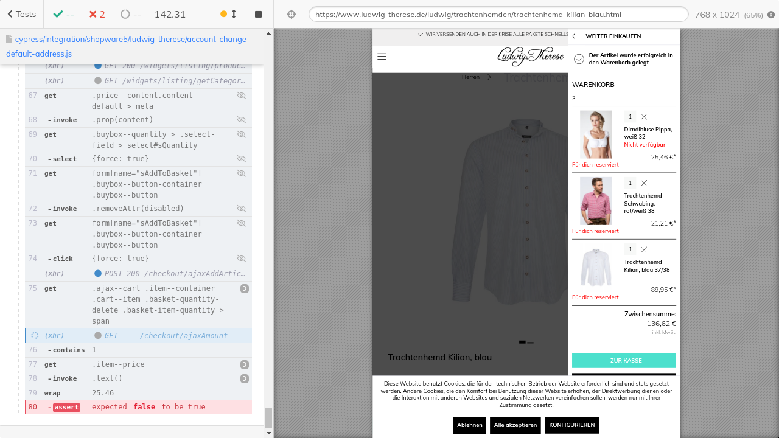Open the viewport size 768 x 1024 dropdown
779x438 pixels.
pyautogui.click(x=728, y=15)
